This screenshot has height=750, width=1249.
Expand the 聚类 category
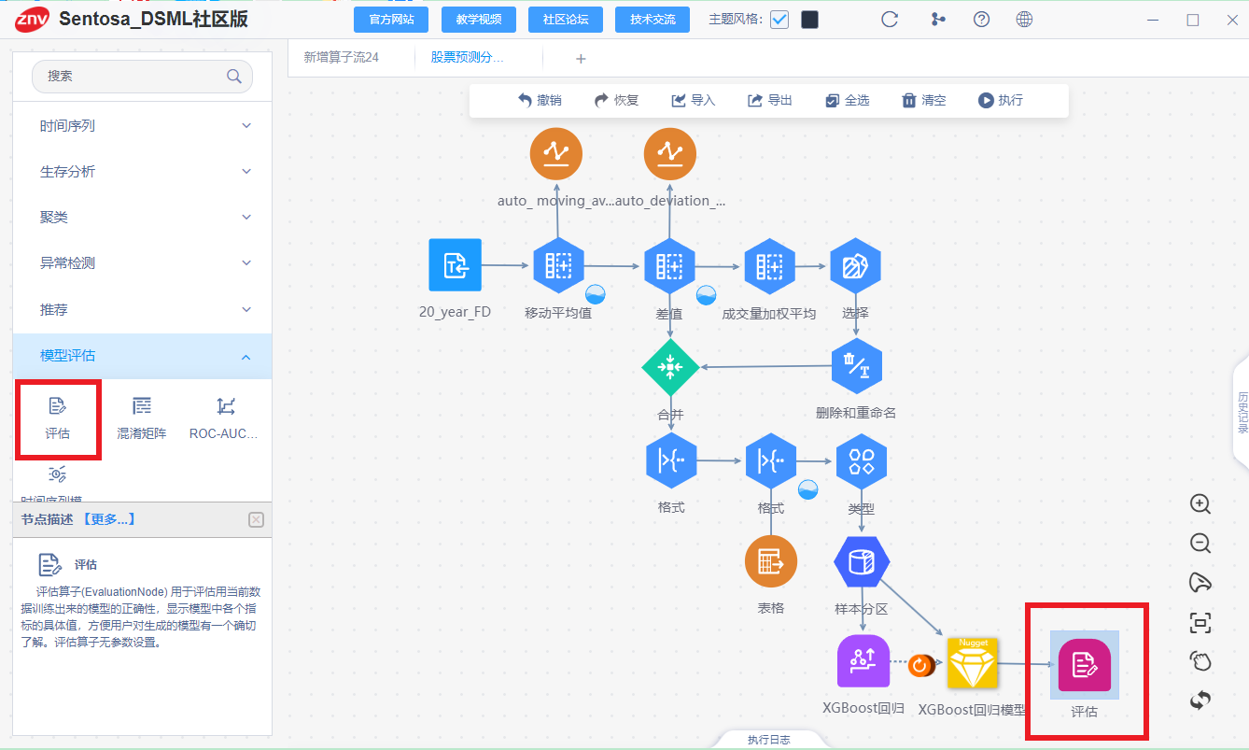[142, 218]
